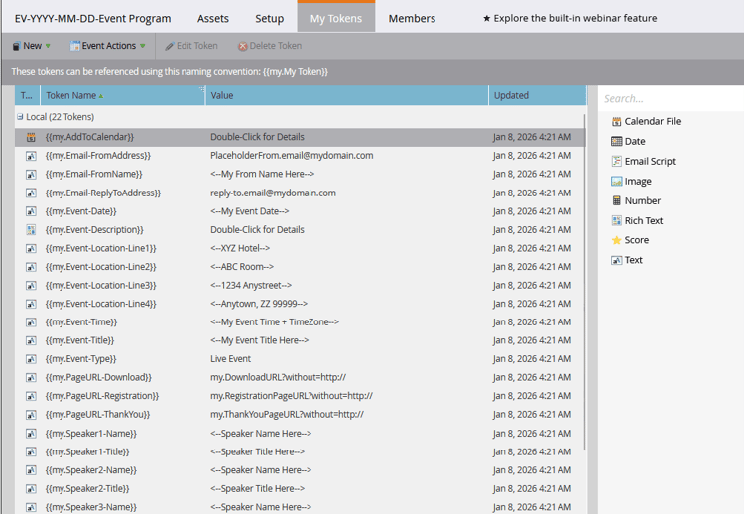This screenshot has height=514, width=744.
Task: Click the my.RegistrationPageURL?without=http:// value
Action: point(292,396)
